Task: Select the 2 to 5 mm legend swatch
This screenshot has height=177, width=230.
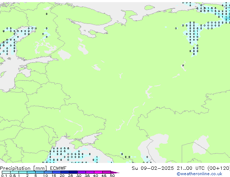Action: click(31, 172)
